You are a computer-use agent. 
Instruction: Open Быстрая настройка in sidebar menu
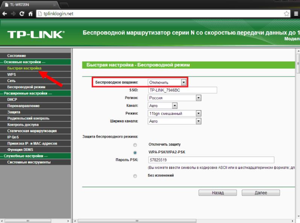pos(24,68)
